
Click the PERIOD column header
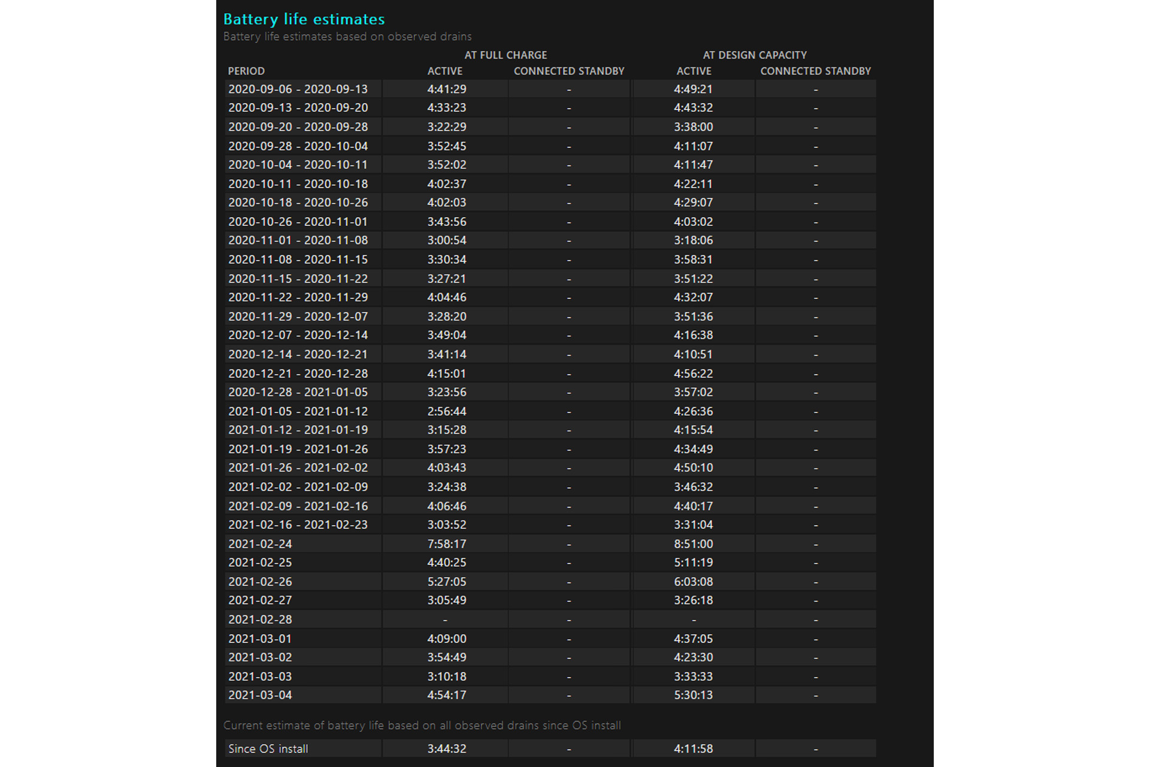(246, 71)
